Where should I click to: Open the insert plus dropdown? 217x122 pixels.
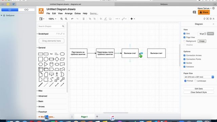pyautogui.click(x=133, y=19)
